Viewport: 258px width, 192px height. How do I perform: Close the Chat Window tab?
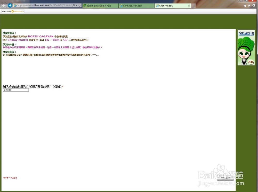pos(189,6)
